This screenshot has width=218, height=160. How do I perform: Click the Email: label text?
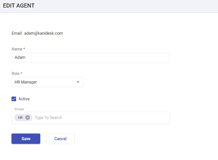pyautogui.click(x=17, y=33)
